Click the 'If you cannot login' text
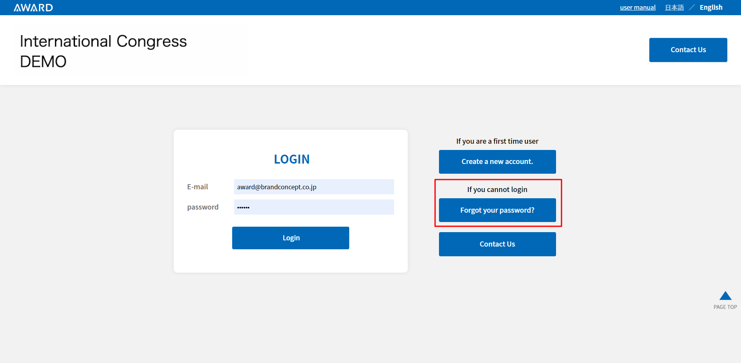This screenshot has width=741, height=363. click(498, 190)
